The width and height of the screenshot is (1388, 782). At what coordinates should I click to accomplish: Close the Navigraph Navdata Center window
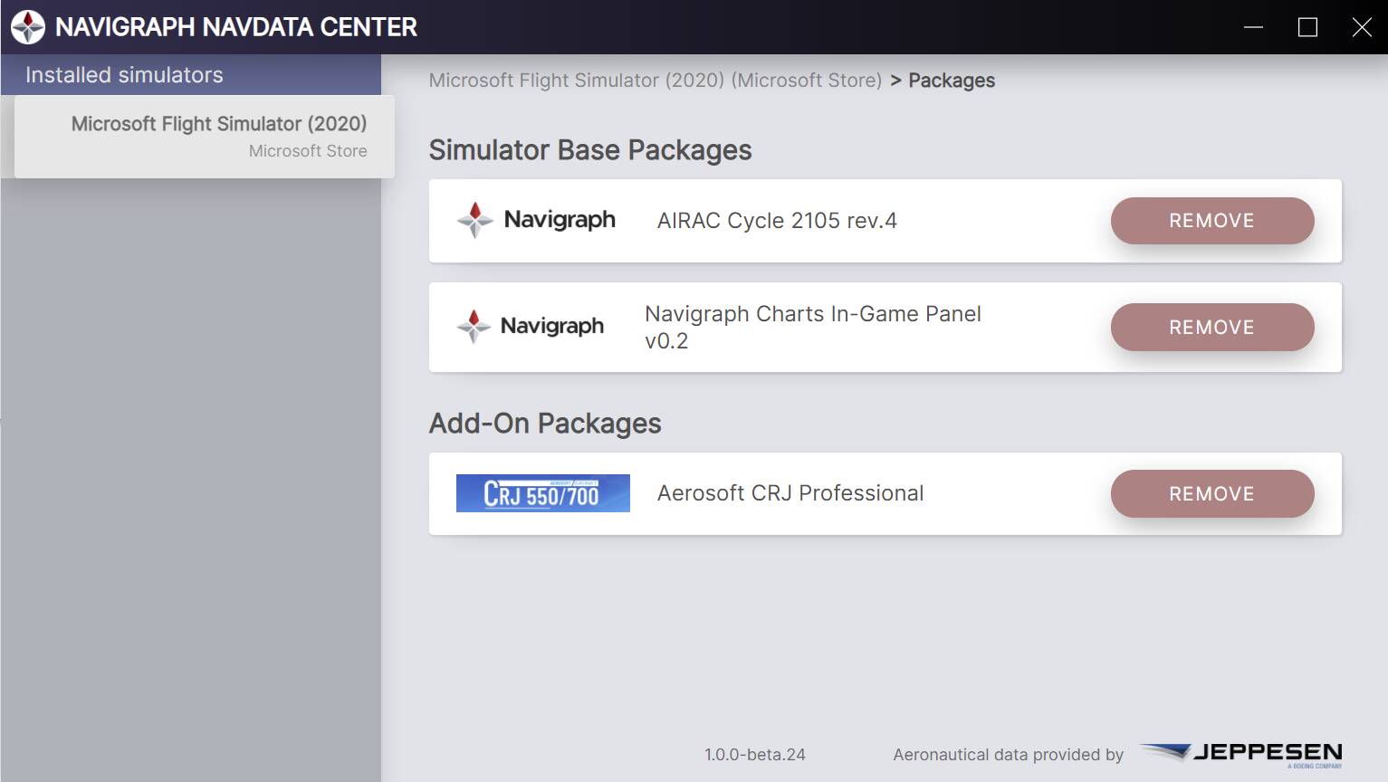(1362, 27)
